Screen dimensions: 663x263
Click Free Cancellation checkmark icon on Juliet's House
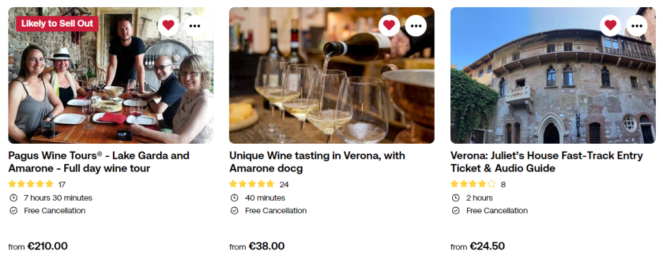pos(455,211)
